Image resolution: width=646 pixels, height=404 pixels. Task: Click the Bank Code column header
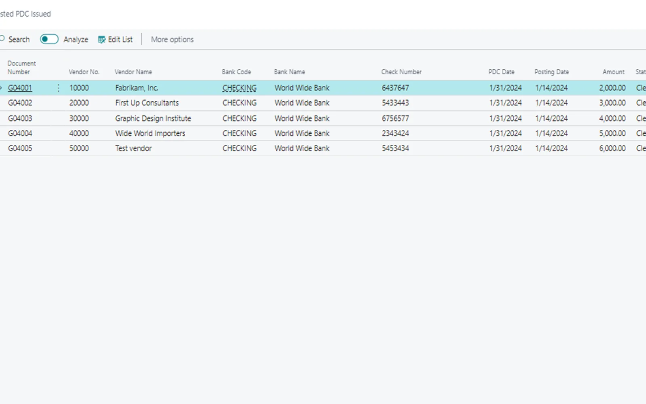[x=237, y=72]
